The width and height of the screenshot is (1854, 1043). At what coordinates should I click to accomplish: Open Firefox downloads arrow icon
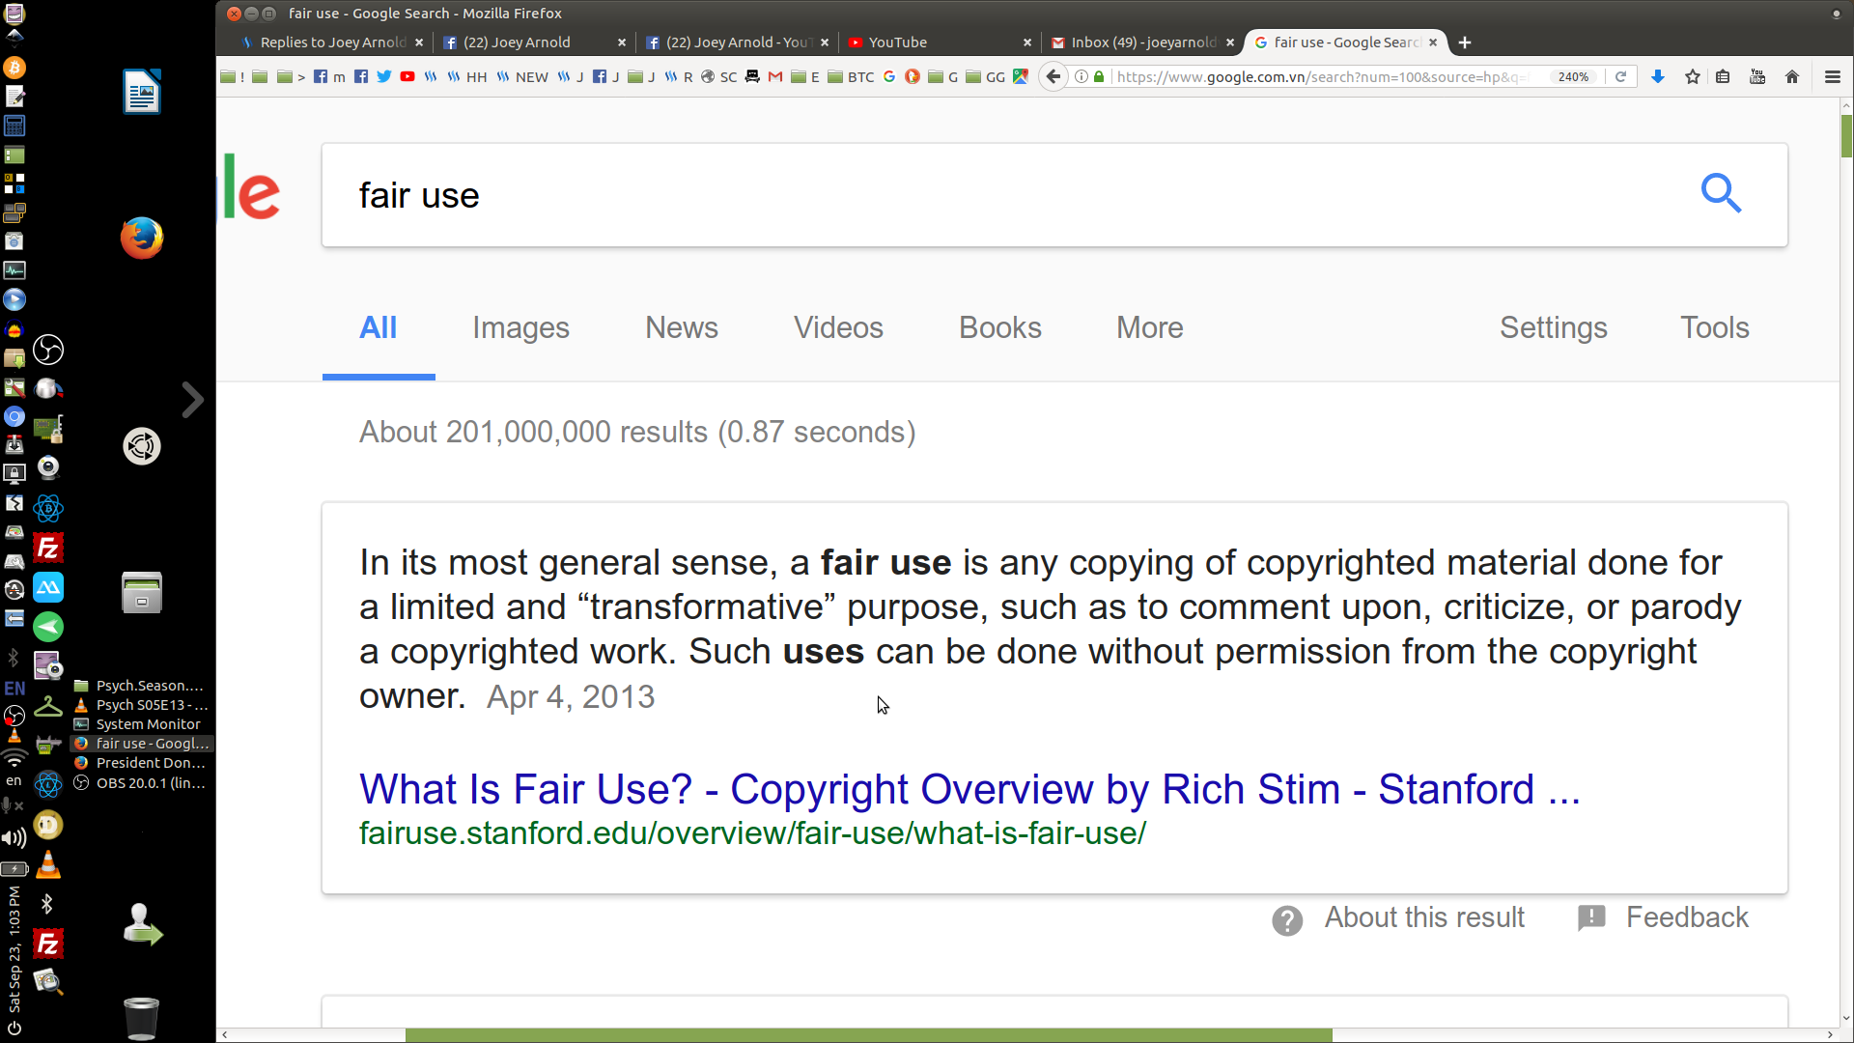(1658, 77)
